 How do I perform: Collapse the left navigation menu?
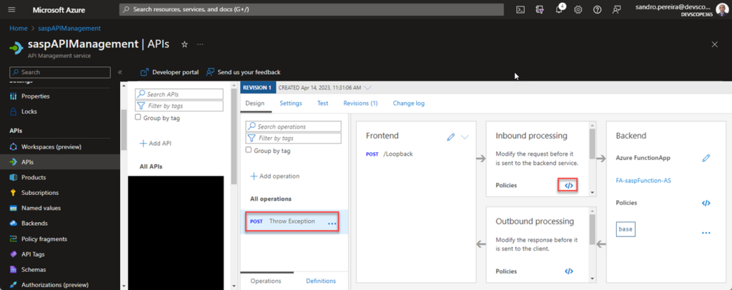point(120,72)
